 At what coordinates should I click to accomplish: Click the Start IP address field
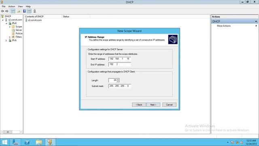[x=120, y=59]
